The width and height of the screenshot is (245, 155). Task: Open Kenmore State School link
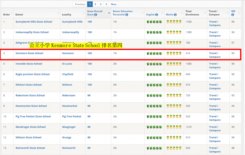click(29, 53)
